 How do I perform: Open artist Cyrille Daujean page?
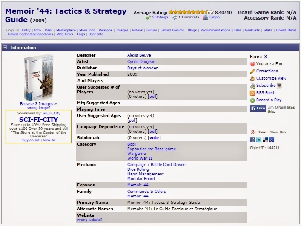point(141,62)
